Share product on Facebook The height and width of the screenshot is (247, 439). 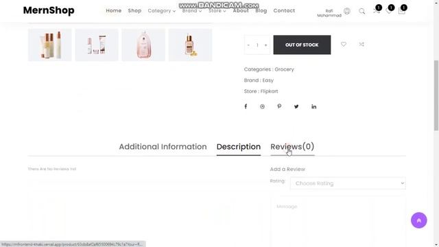[246, 106]
